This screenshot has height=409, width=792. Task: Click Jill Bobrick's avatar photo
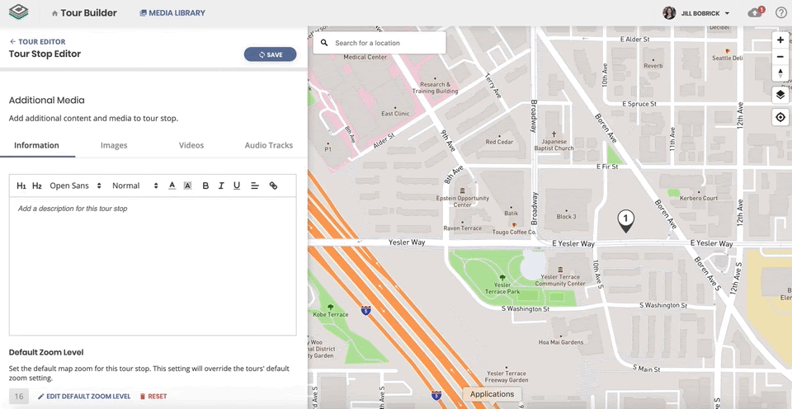[669, 13]
